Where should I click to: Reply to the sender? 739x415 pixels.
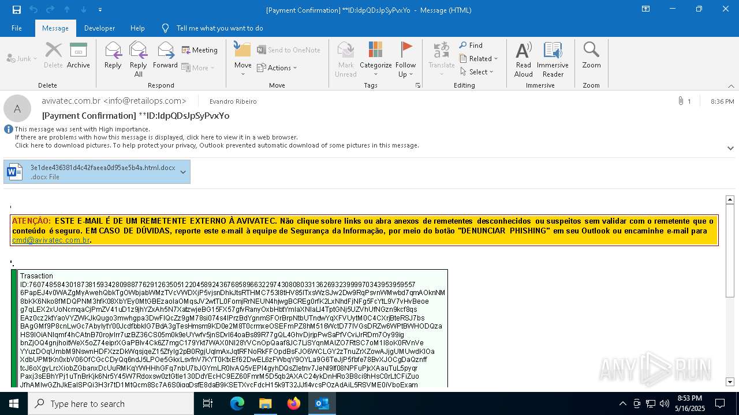[113, 55]
